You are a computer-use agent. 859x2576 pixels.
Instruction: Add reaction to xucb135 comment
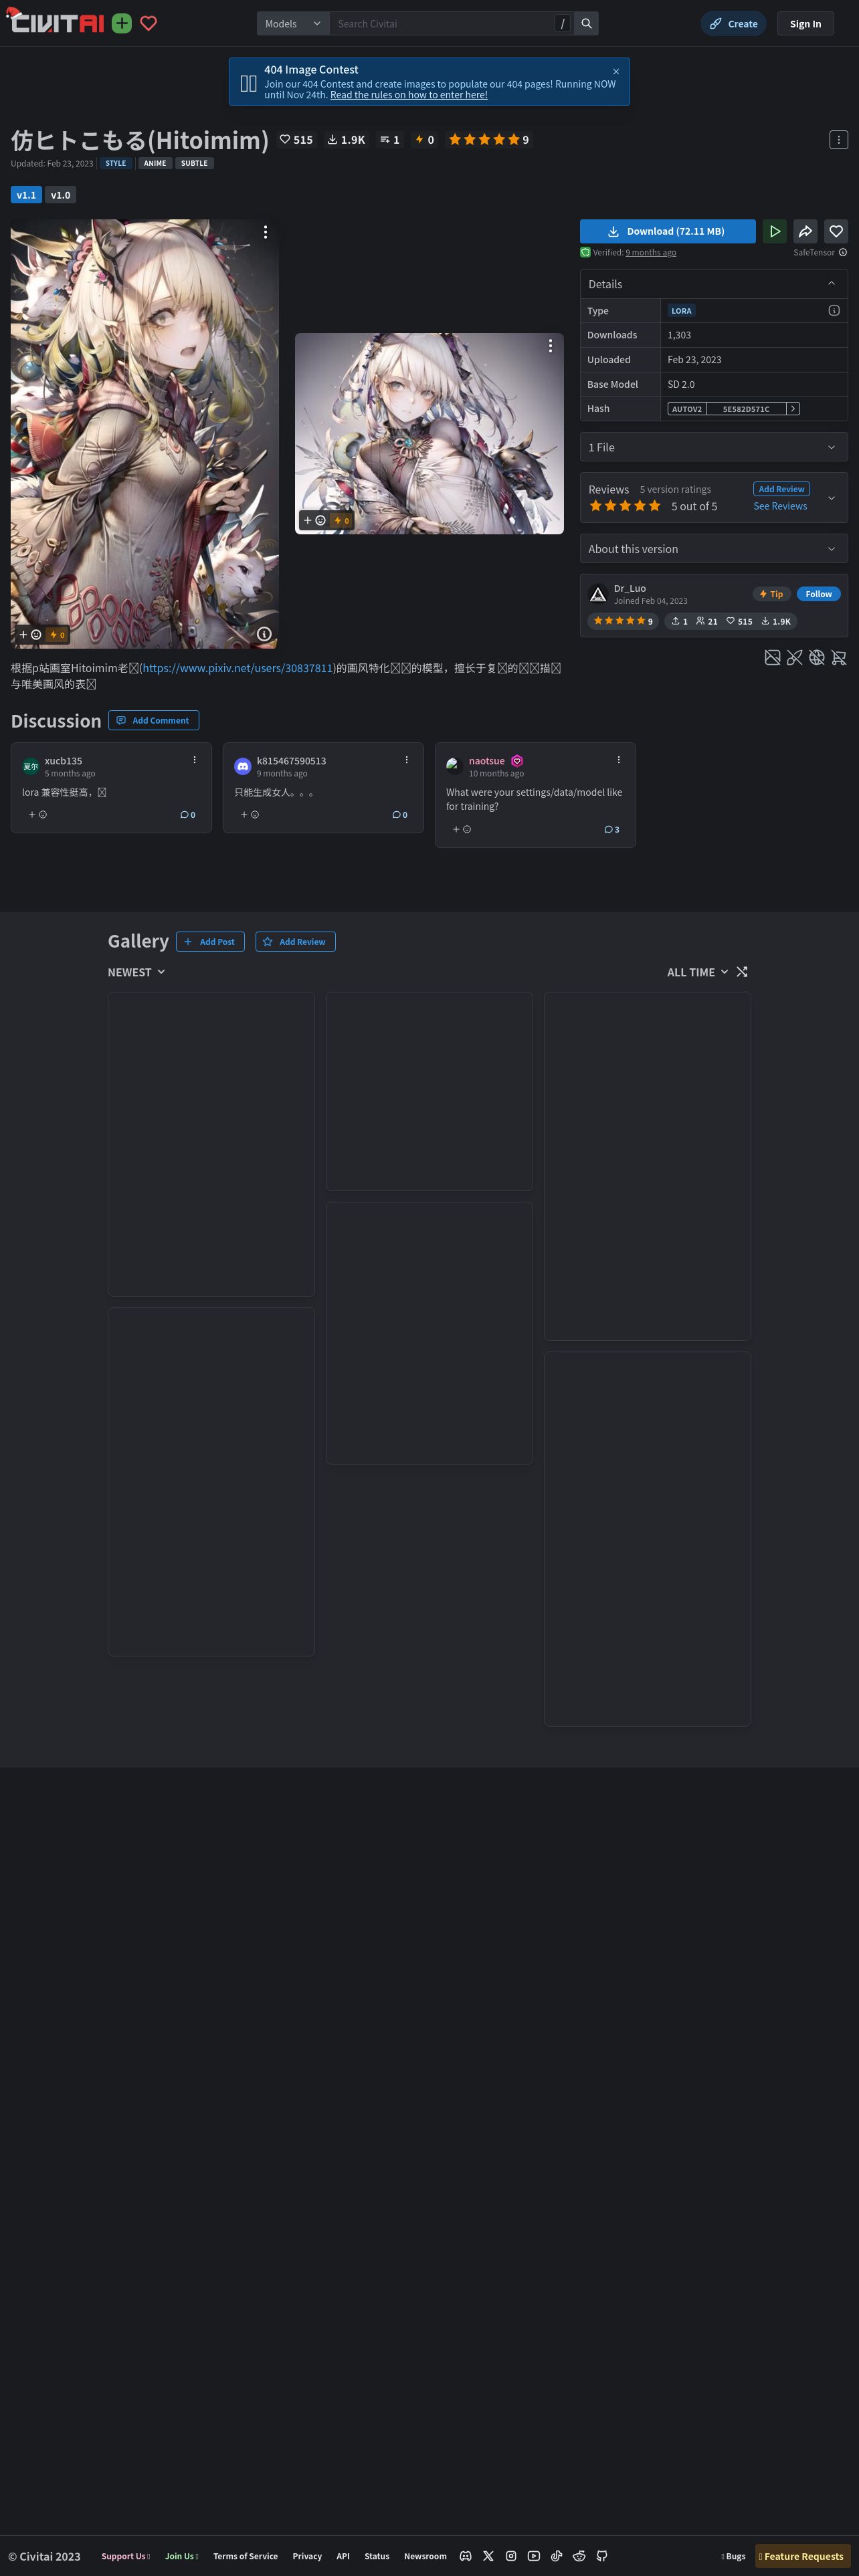coord(38,814)
